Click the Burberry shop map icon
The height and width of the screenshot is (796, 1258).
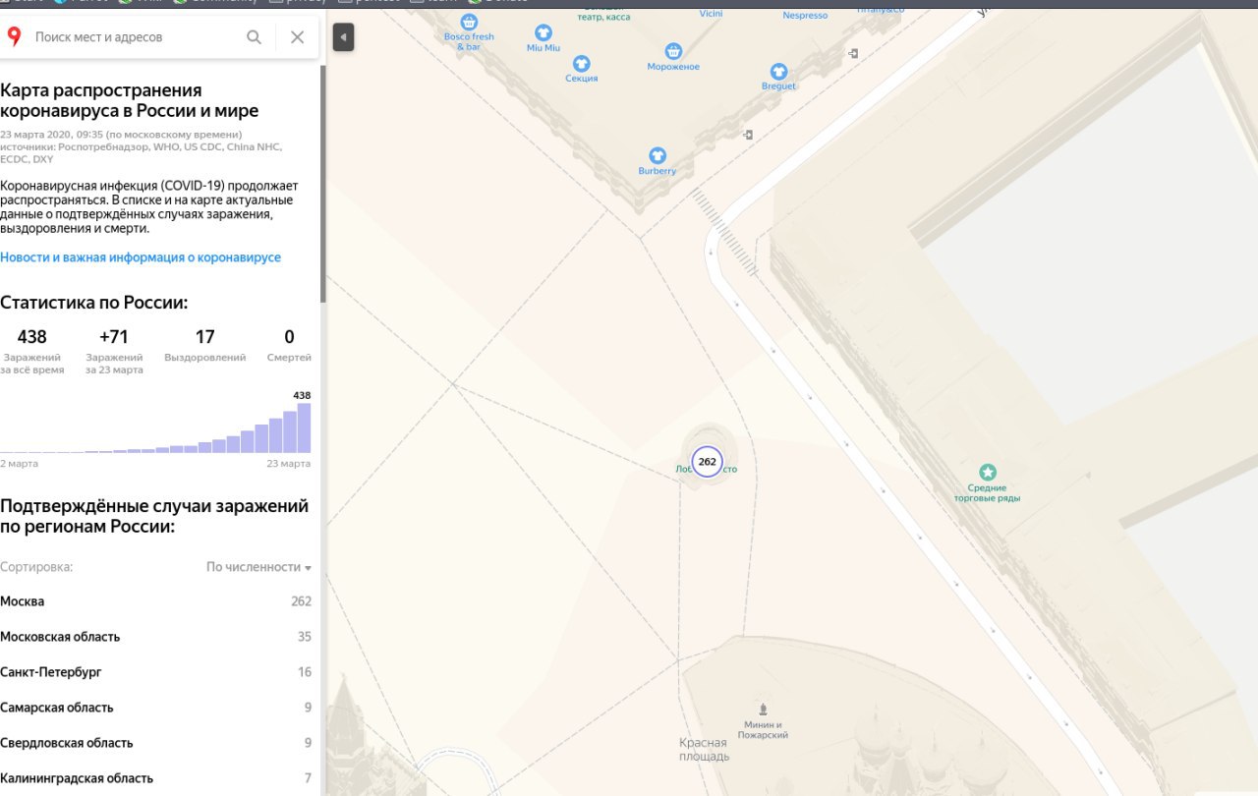(x=658, y=155)
